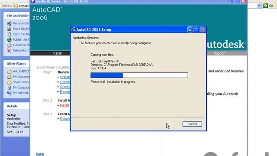This screenshot has height=156, width=277.
Task: Click 'Updating System' heading in dialog
Action: click(86, 38)
